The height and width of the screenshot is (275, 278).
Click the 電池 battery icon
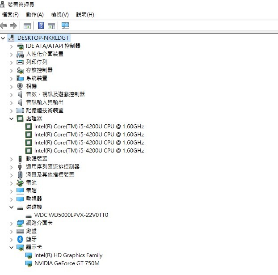[20, 183]
